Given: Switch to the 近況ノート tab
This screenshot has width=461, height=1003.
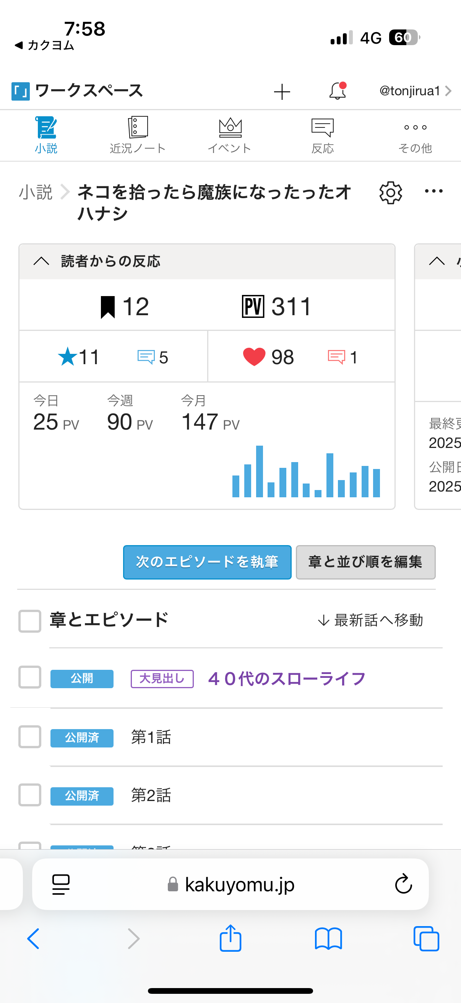Looking at the screenshot, I should pyautogui.click(x=138, y=135).
